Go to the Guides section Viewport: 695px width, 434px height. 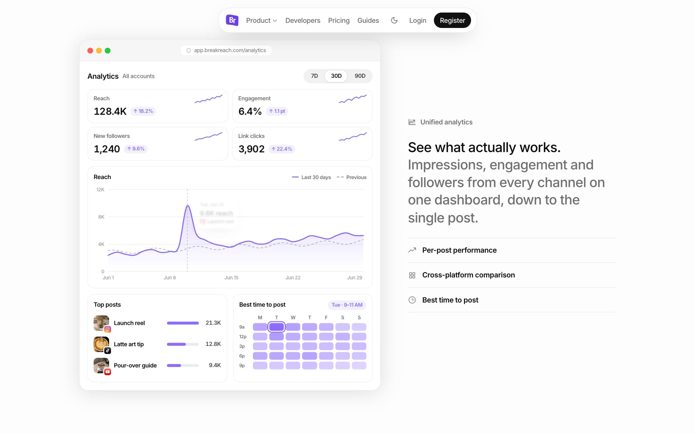368,20
